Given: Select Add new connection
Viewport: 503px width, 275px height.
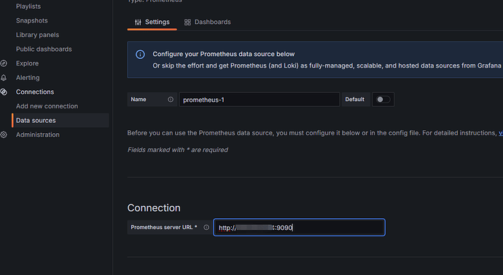Looking at the screenshot, I should 47,106.
